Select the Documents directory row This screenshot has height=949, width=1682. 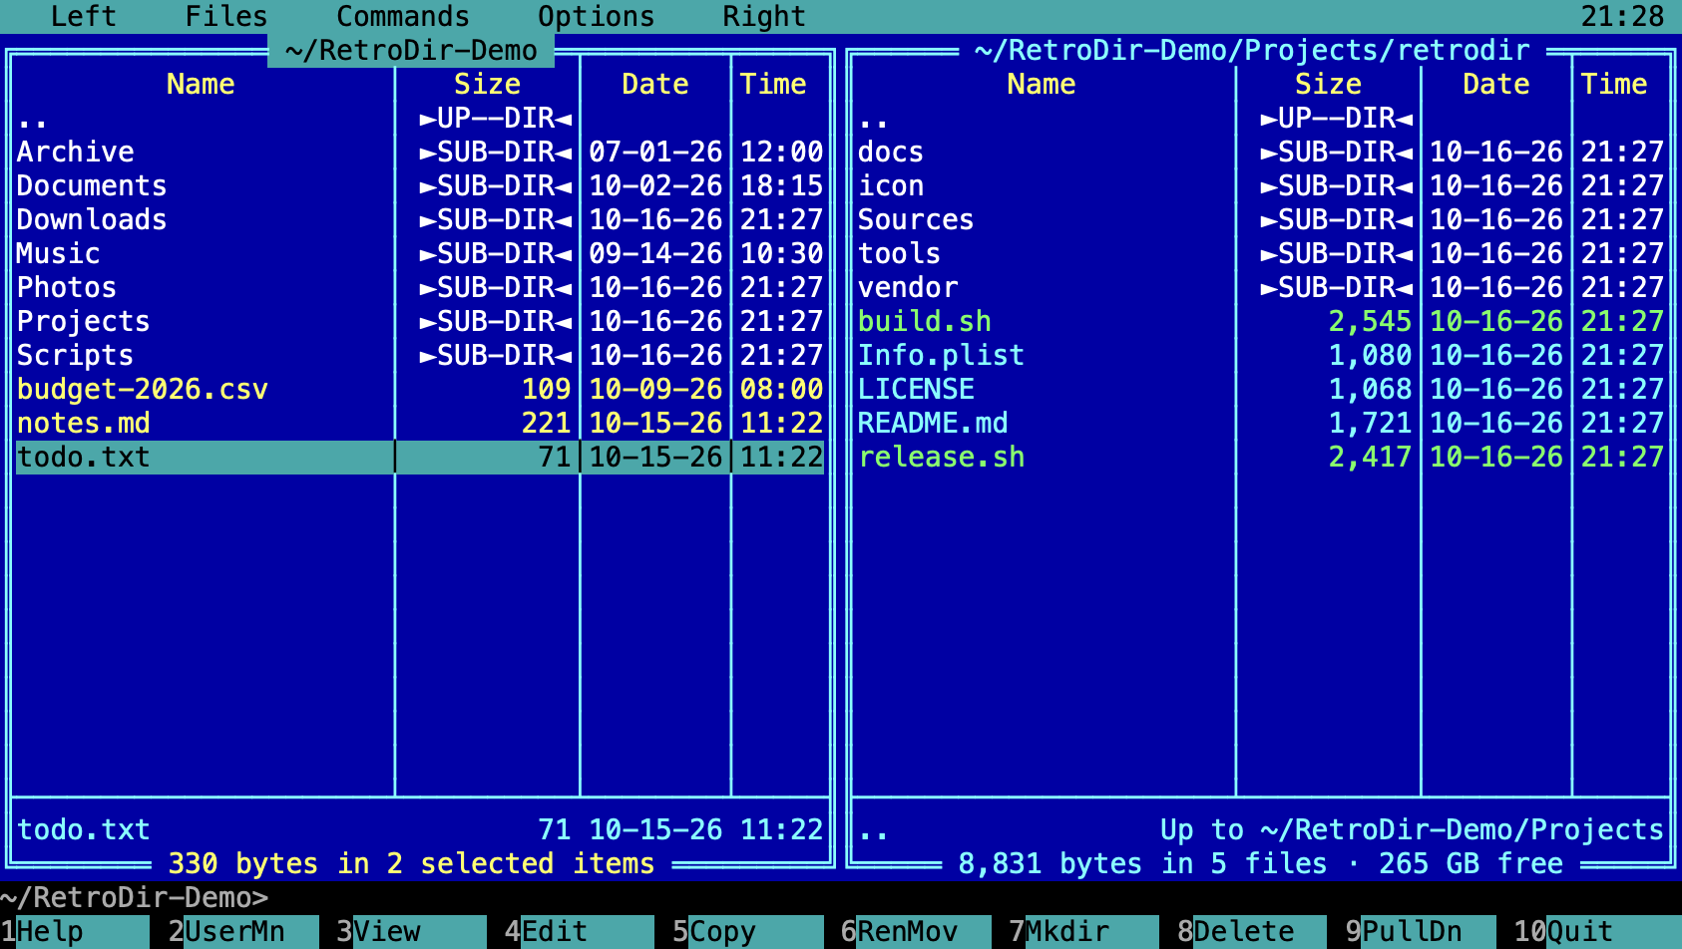pyautogui.click(x=420, y=185)
